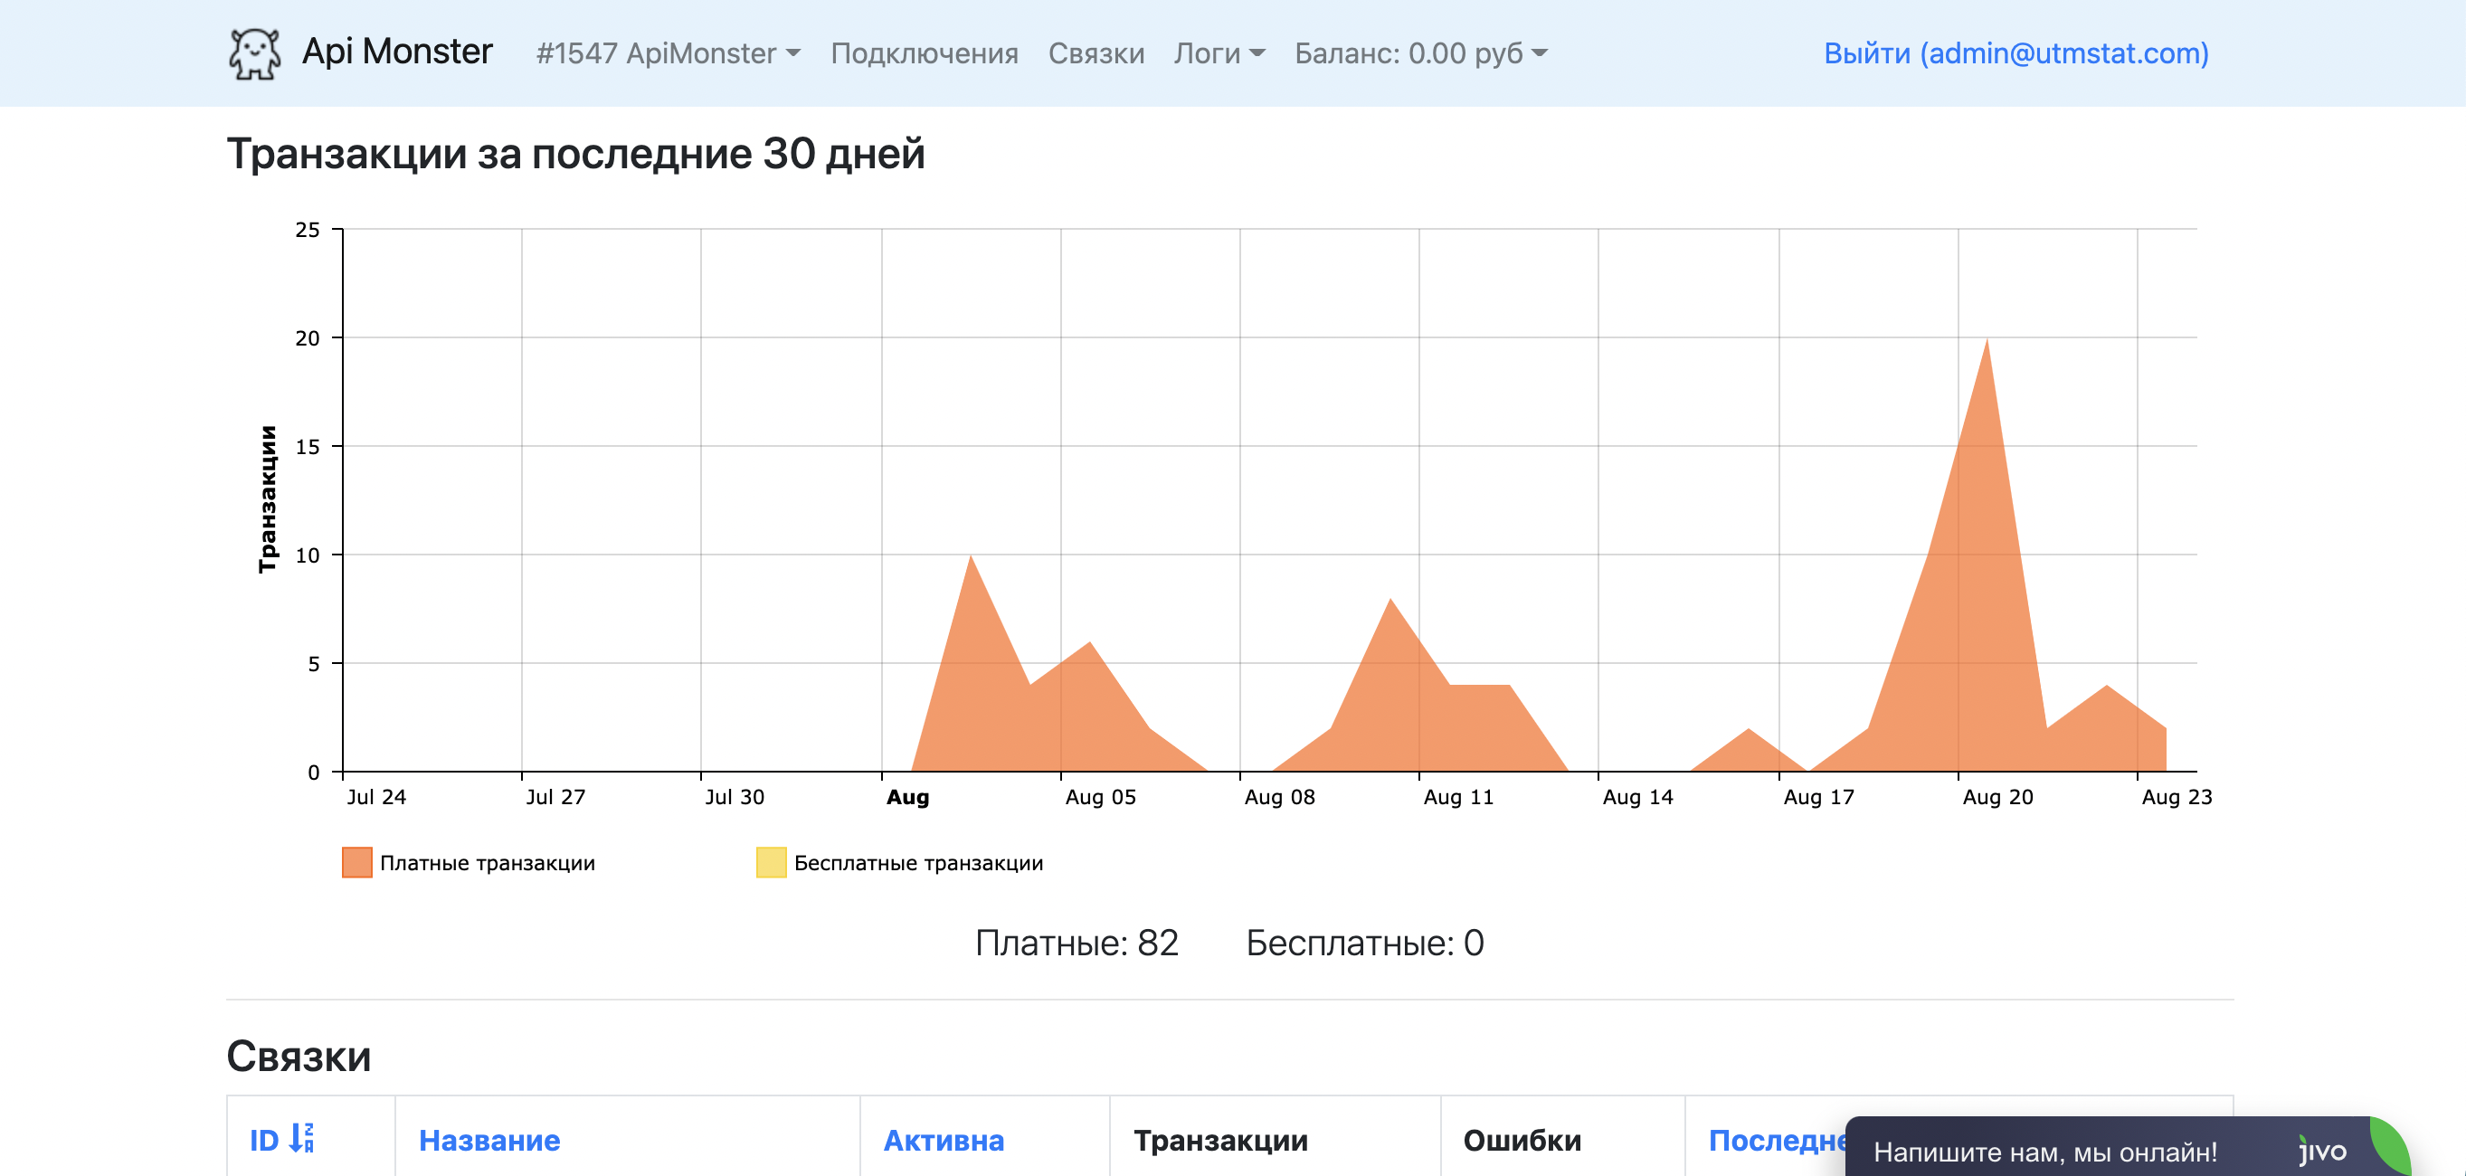Toggle the paid transactions legend item

487,863
